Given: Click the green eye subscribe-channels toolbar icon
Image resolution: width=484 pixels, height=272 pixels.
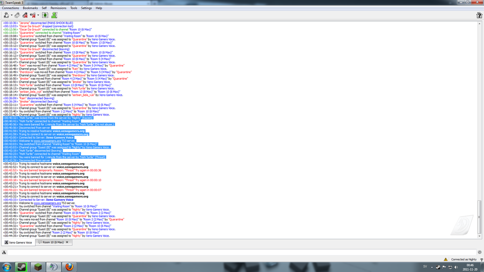Looking at the screenshot, I should tap(45, 15).
